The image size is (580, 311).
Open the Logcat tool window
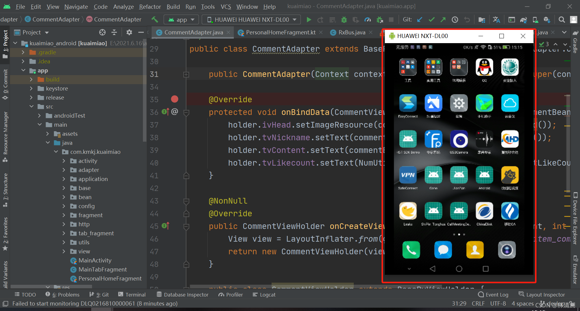pyautogui.click(x=264, y=295)
